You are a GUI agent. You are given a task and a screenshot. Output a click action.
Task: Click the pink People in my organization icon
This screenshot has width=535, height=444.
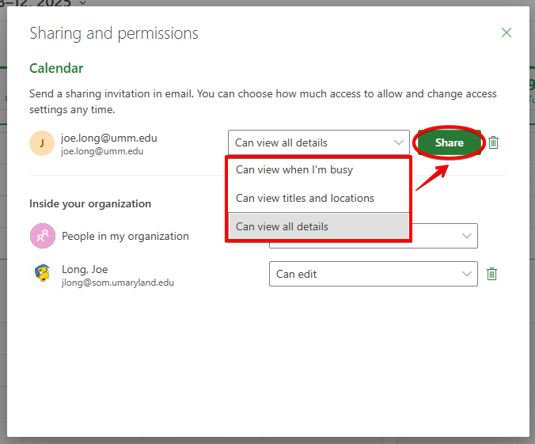coord(42,236)
